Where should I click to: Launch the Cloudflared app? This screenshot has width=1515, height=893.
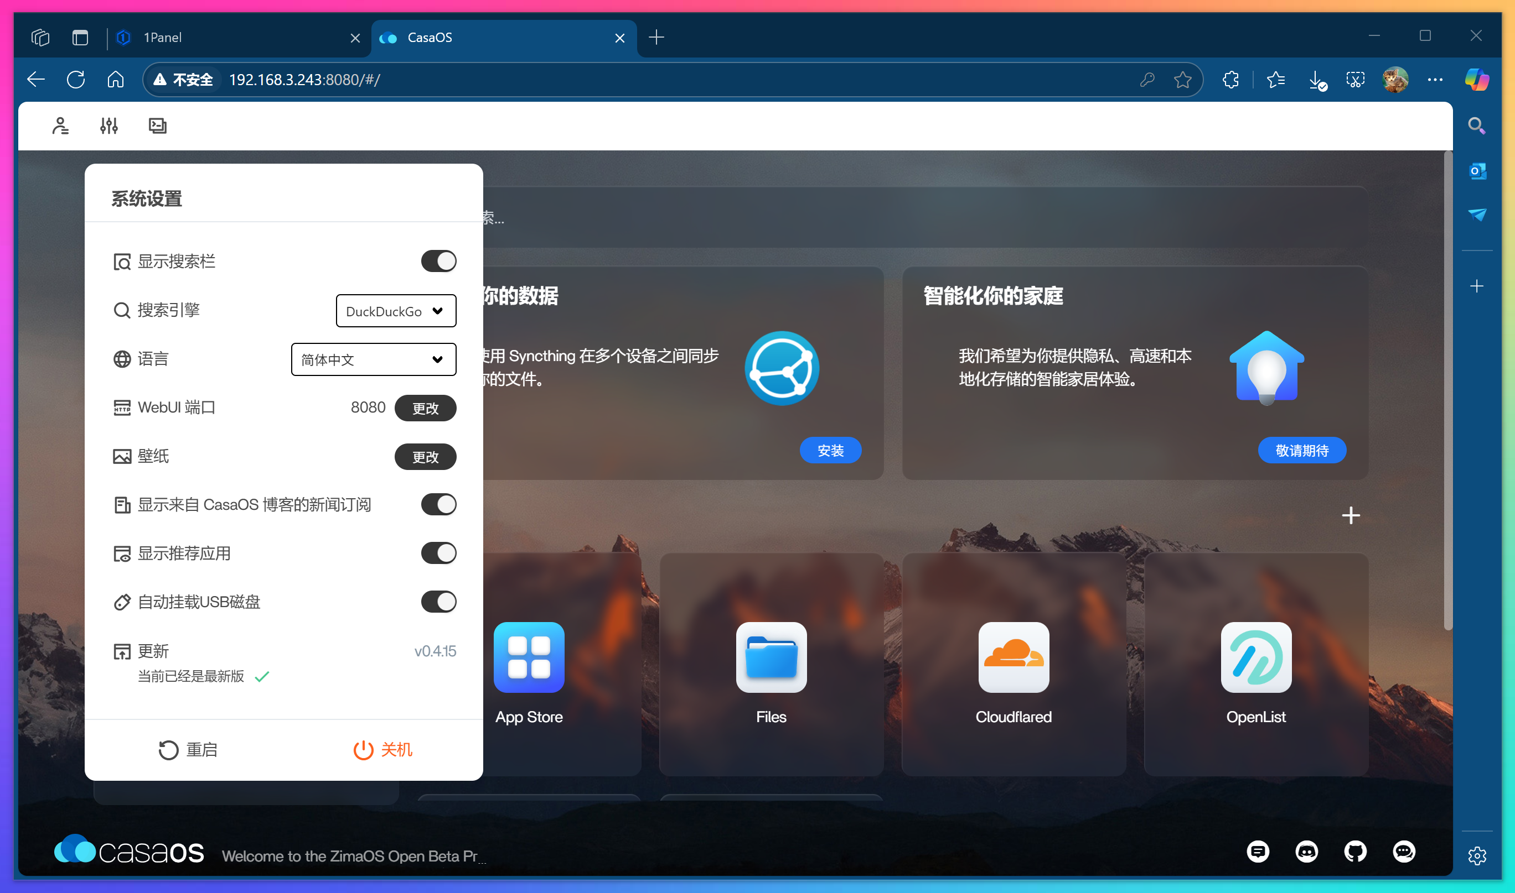click(x=1013, y=657)
